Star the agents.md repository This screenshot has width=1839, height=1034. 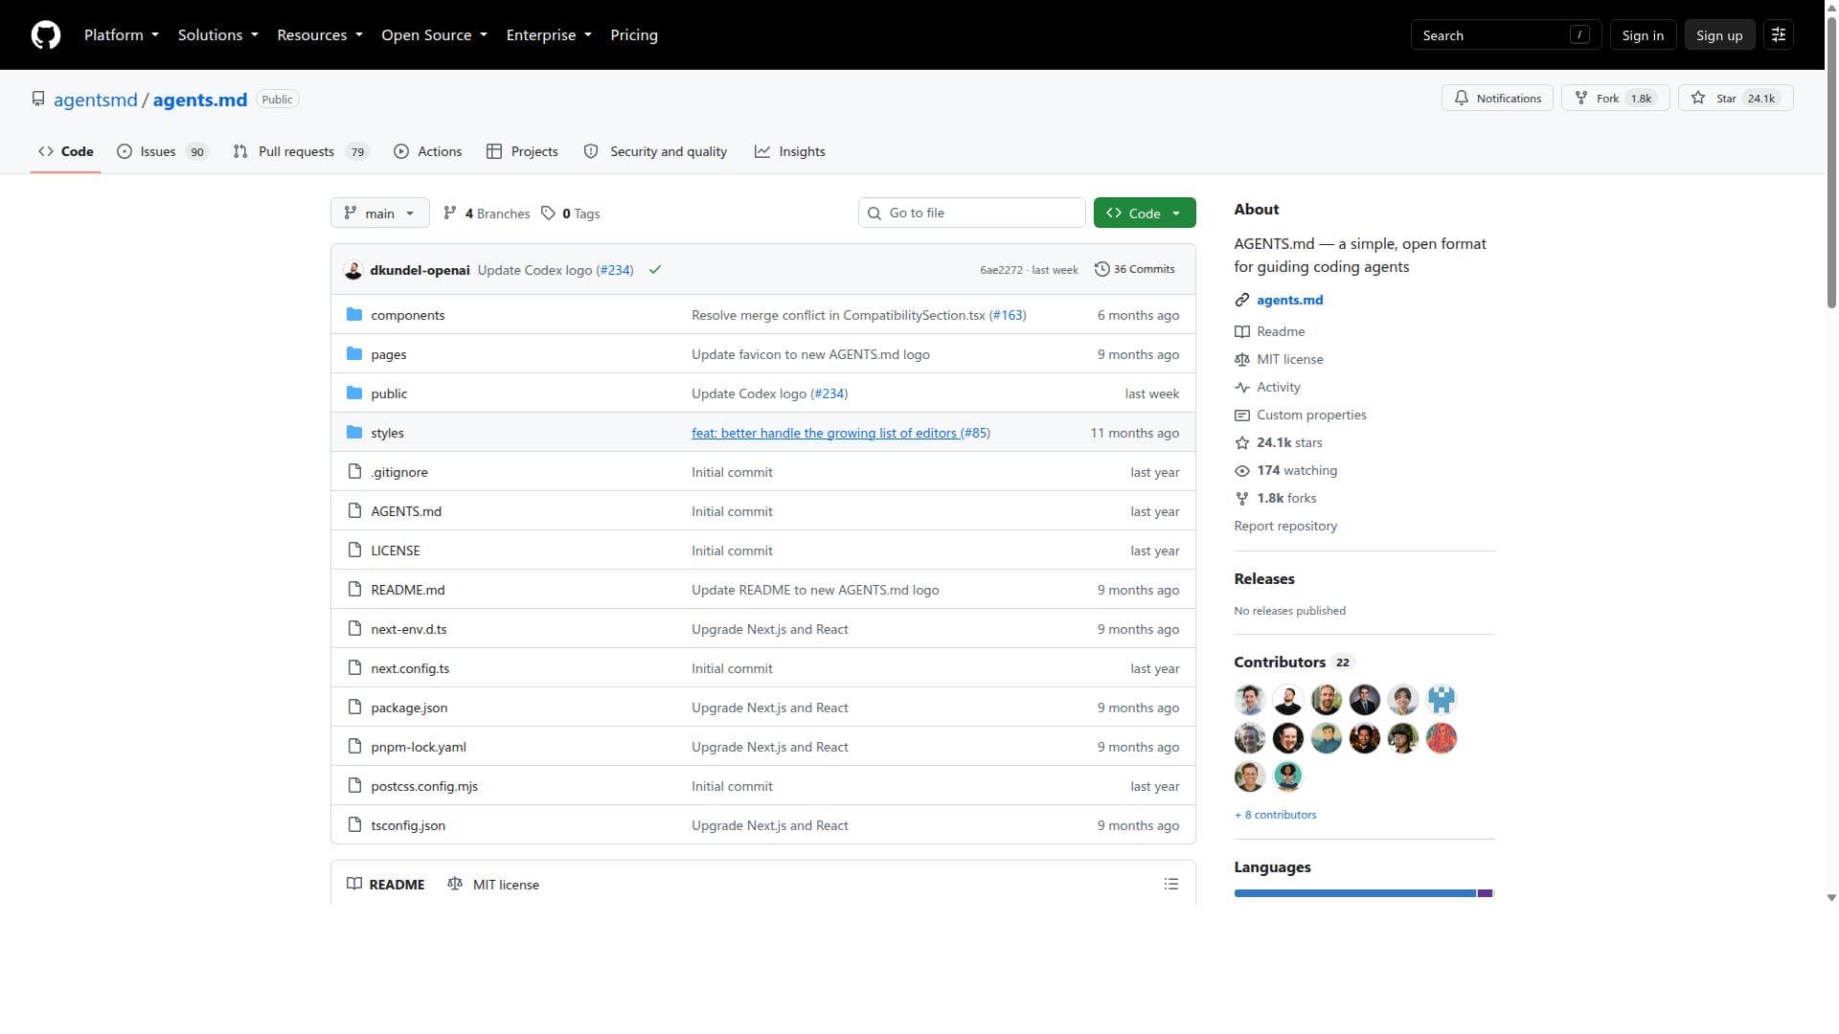(x=1736, y=99)
